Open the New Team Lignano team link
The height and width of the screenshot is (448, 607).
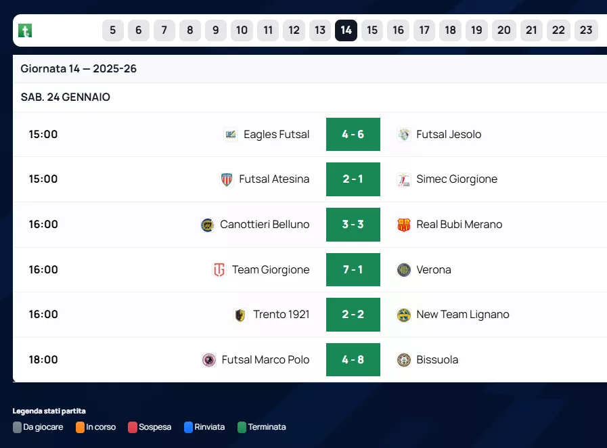pos(463,315)
